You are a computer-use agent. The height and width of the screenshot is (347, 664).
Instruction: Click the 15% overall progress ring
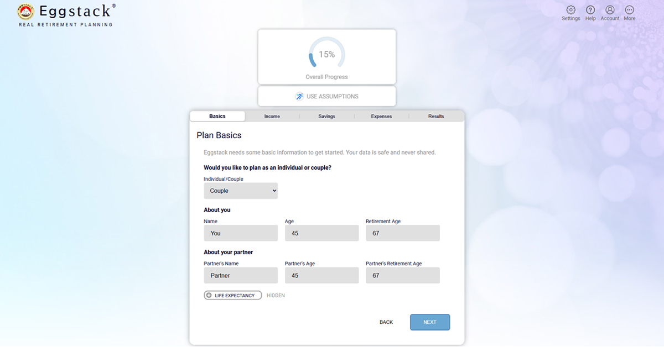click(326, 54)
